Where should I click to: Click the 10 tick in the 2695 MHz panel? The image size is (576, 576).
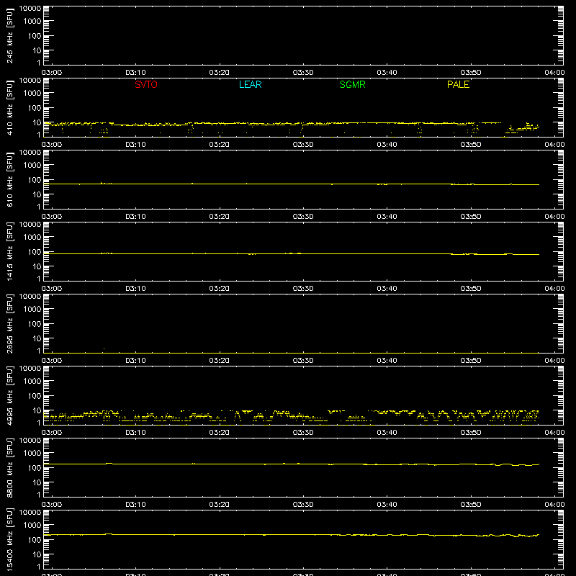tap(37, 338)
